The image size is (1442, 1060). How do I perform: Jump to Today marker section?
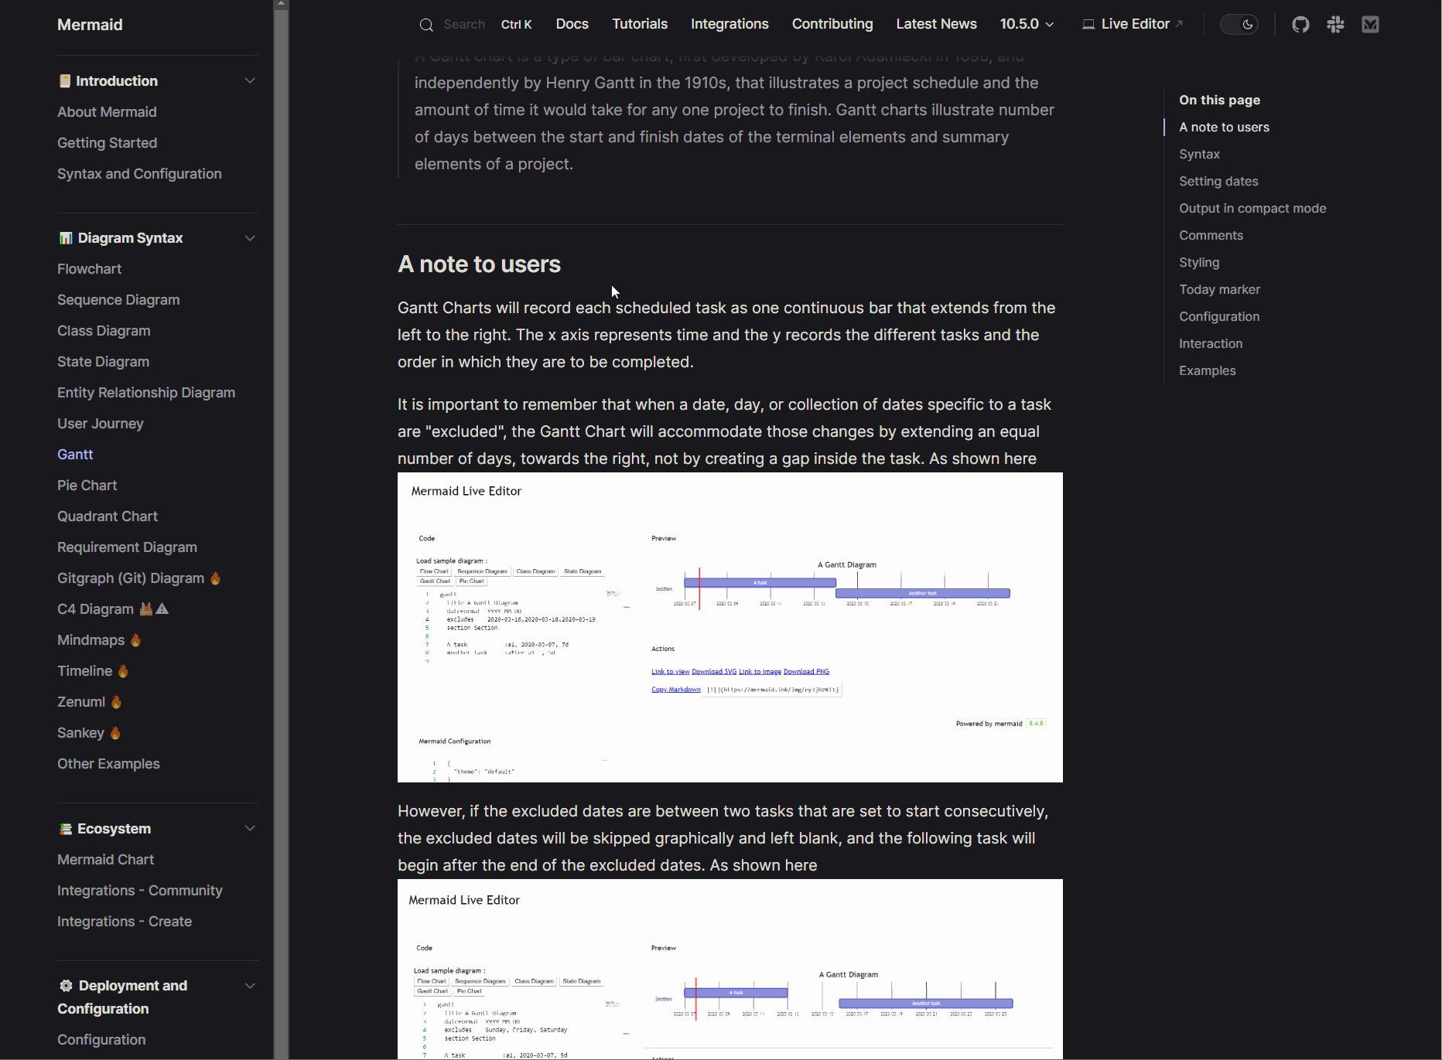1219,289
